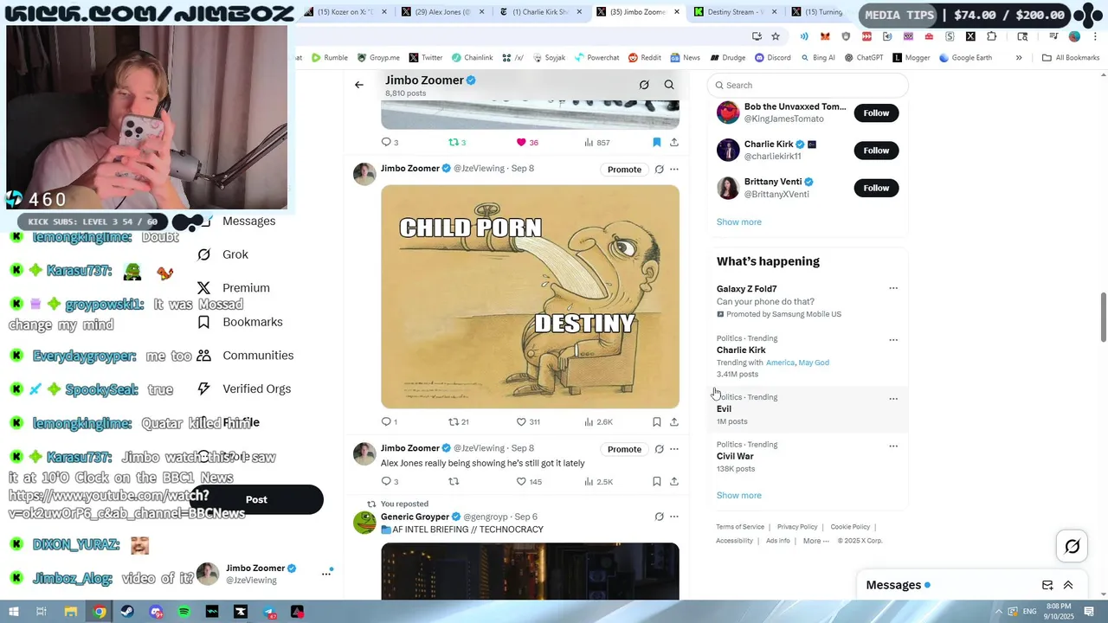Open more options on the Sep 8 meme post
This screenshot has width=1108, height=623.
674,170
